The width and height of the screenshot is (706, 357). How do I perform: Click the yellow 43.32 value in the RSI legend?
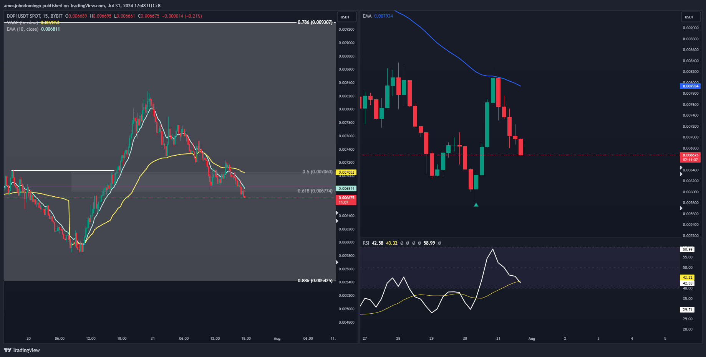click(x=391, y=243)
